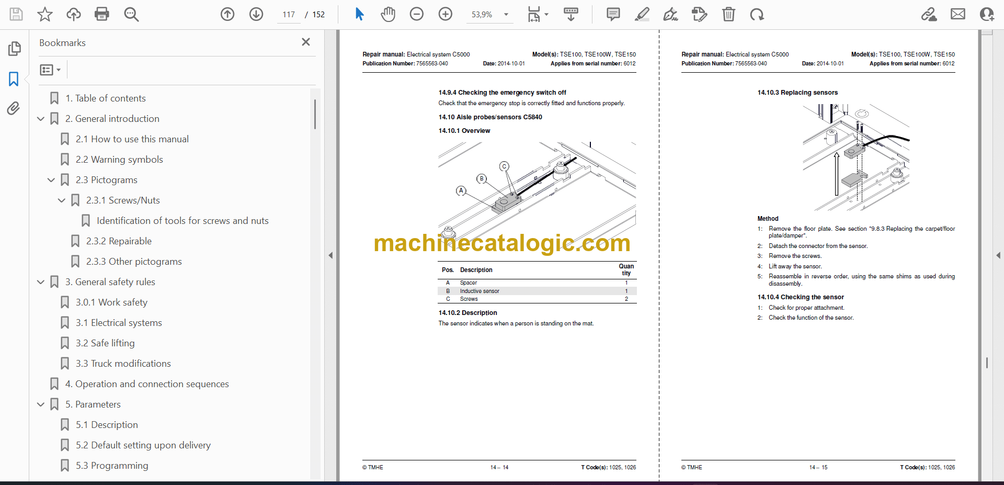Select bookmark 3.3 Truck modifications
The width and height of the screenshot is (1004, 485).
tap(123, 364)
